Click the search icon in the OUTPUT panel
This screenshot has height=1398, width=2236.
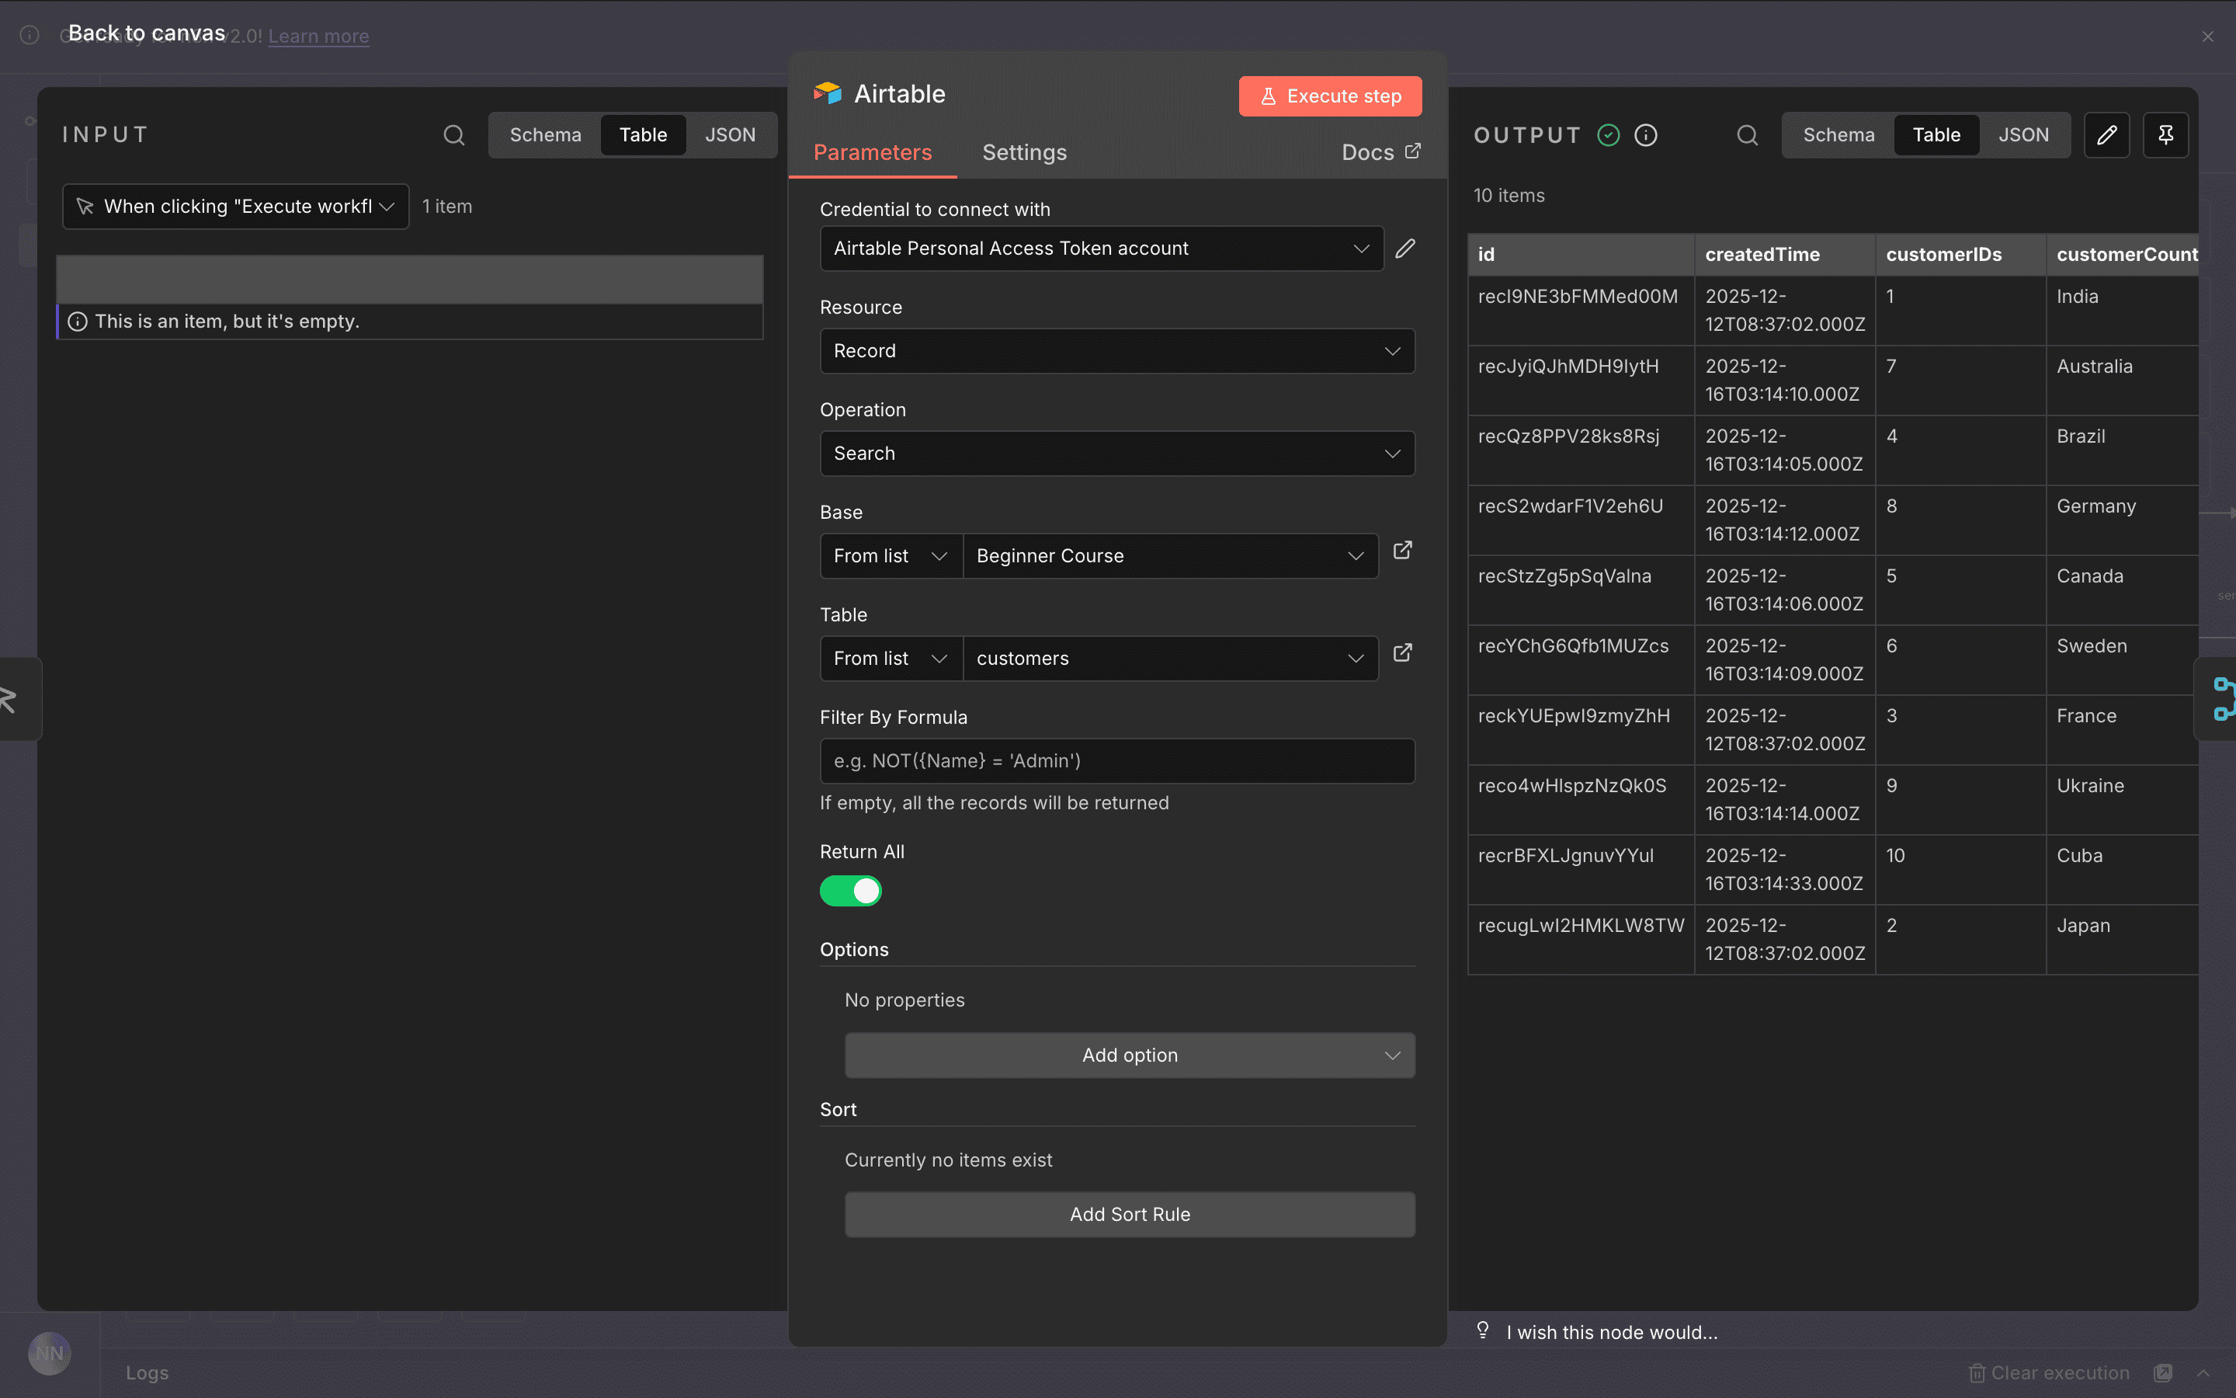tap(1747, 135)
